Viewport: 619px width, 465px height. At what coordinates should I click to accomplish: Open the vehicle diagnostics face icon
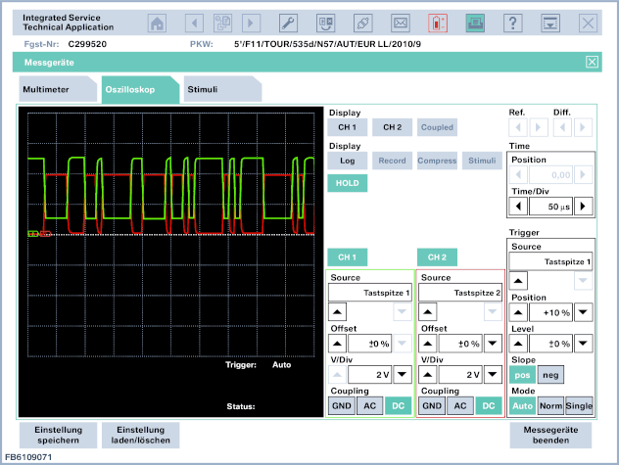(326, 23)
